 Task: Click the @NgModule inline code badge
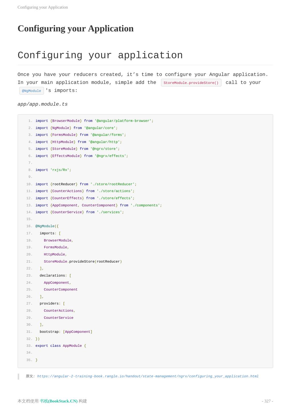coord(31,91)
